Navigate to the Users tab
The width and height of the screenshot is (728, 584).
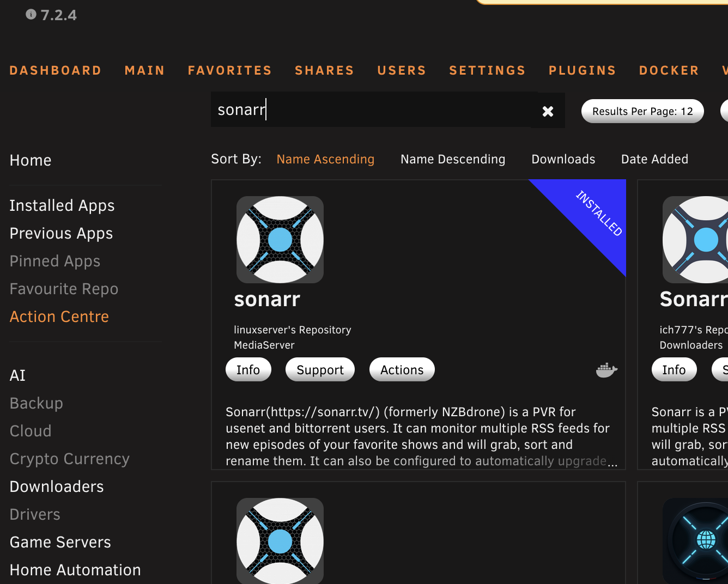coord(402,70)
